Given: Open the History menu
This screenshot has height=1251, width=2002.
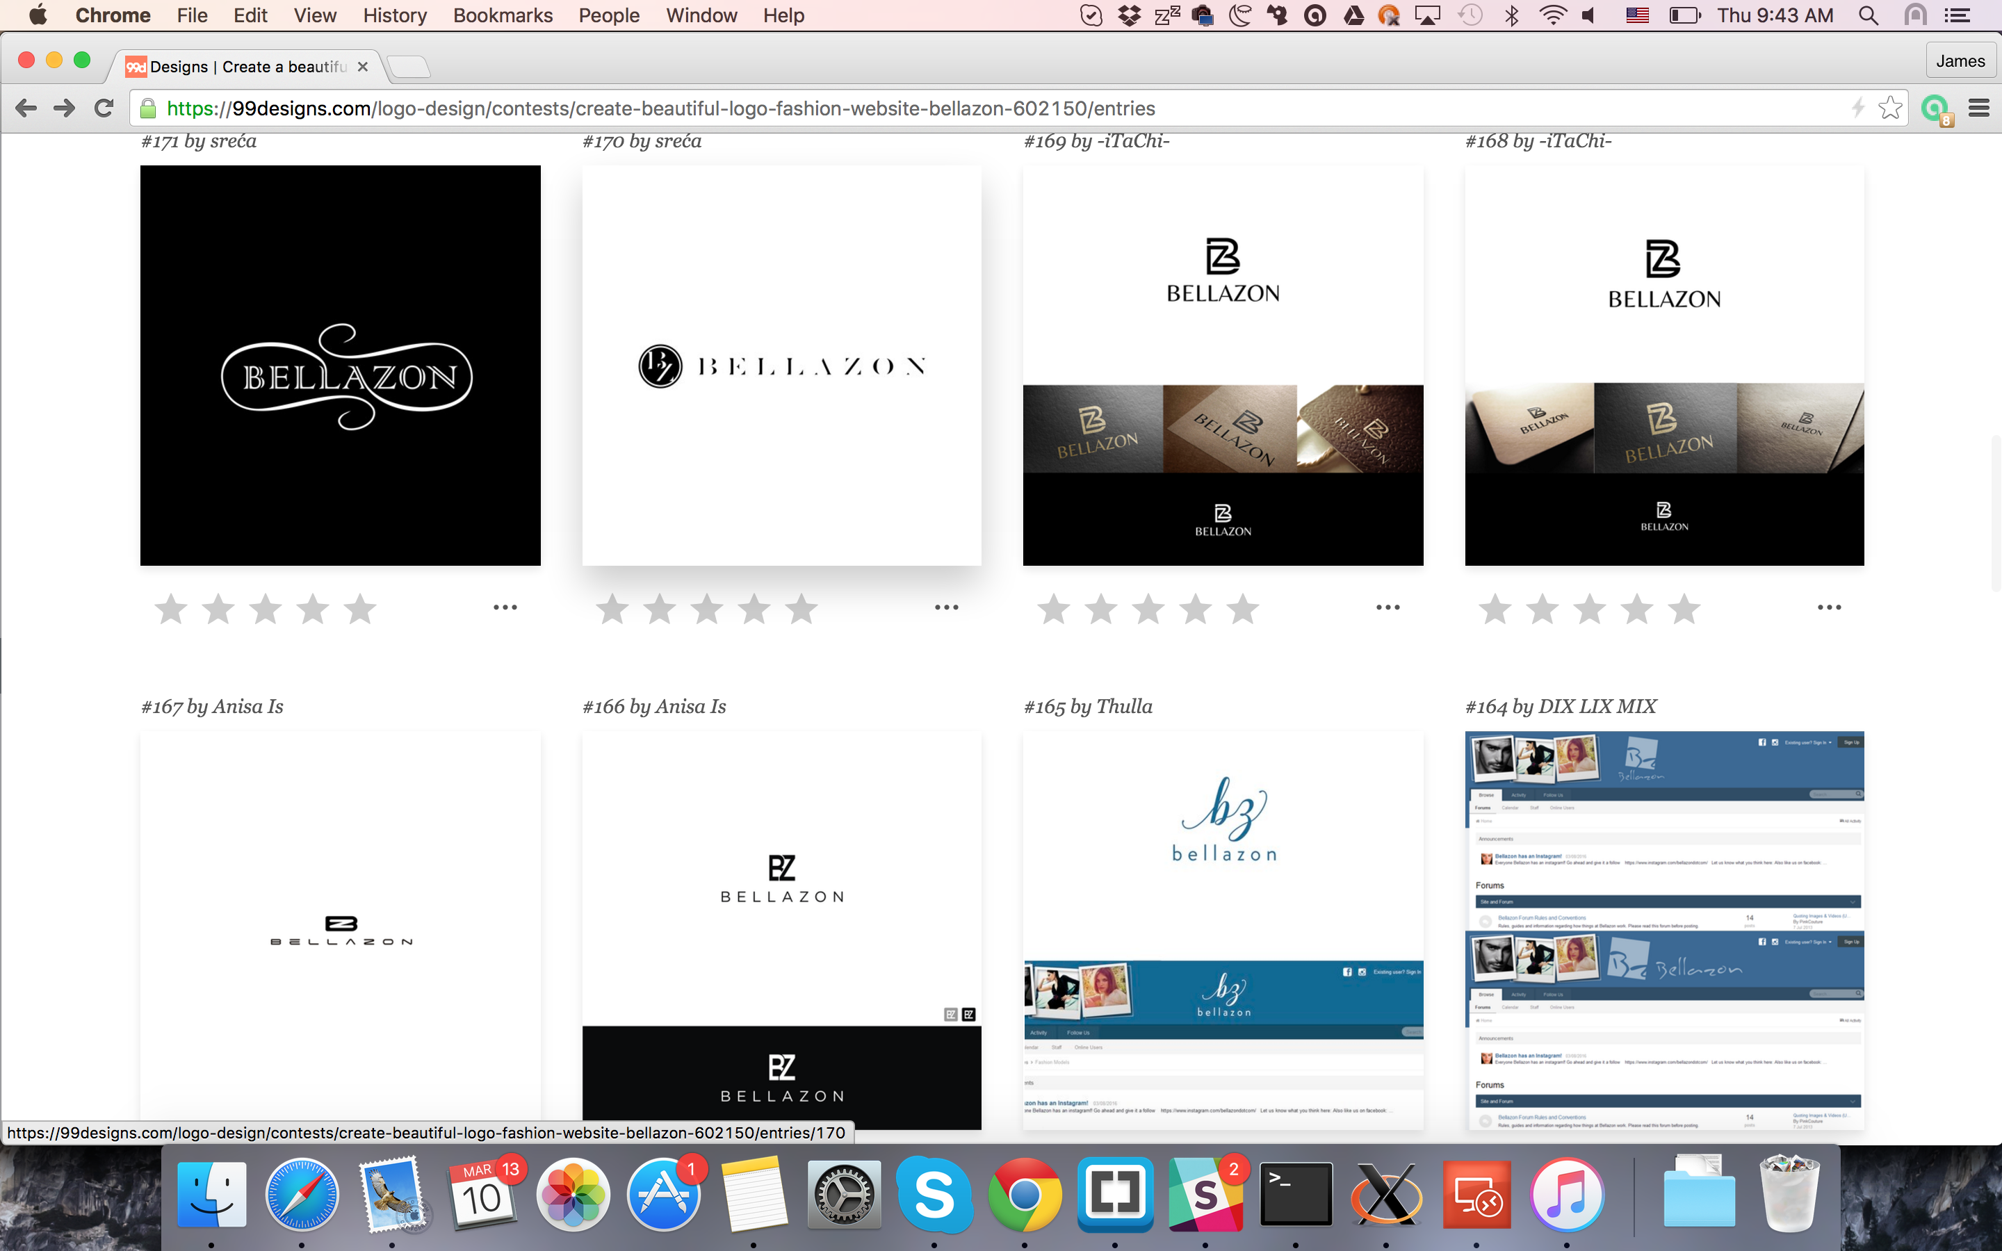Looking at the screenshot, I should pos(395,16).
